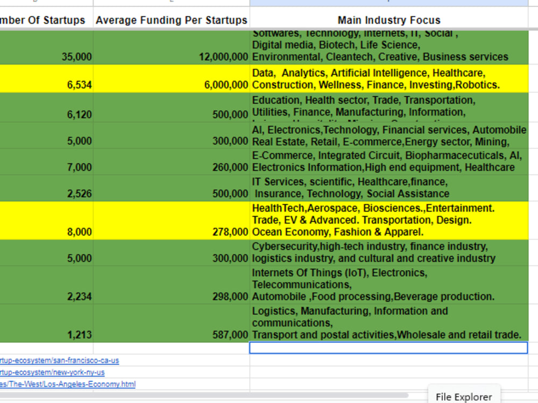The width and height of the screenshot is (538, 403).
Task: Click the 12,000,000 funding cell
Action: point(171,47)
